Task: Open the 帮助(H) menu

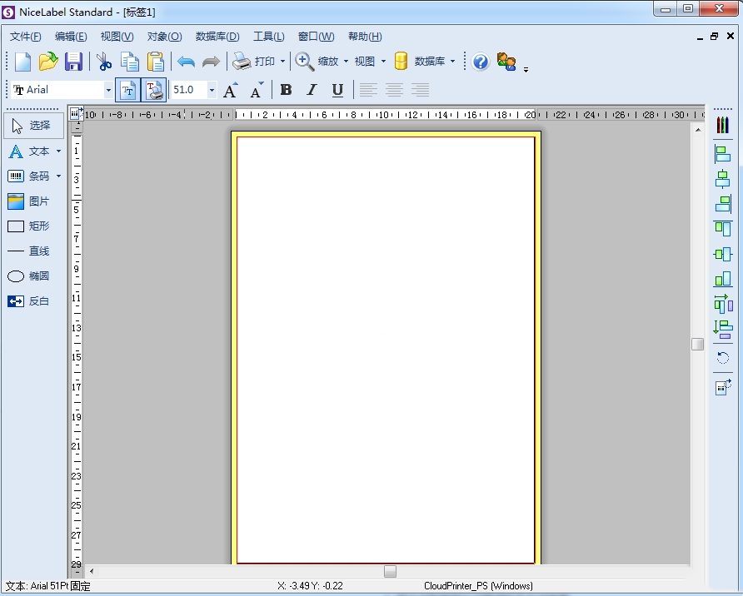Action: (365, 37)
